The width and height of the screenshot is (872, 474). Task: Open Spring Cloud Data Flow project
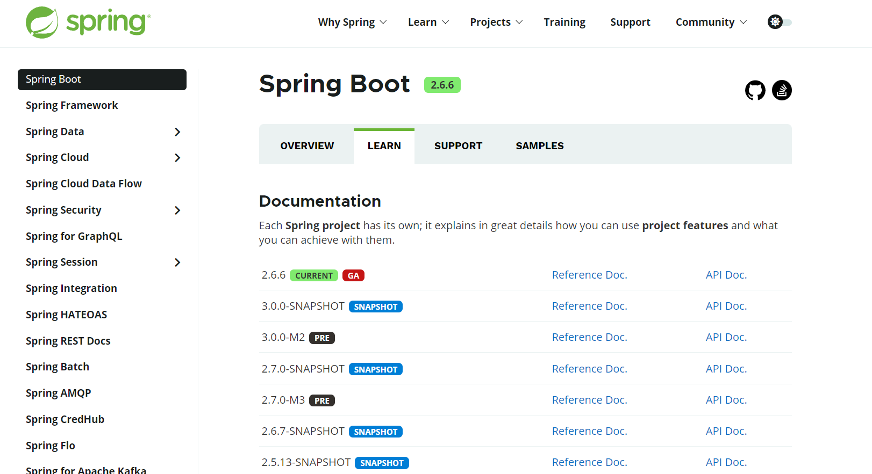pos(84,184)
